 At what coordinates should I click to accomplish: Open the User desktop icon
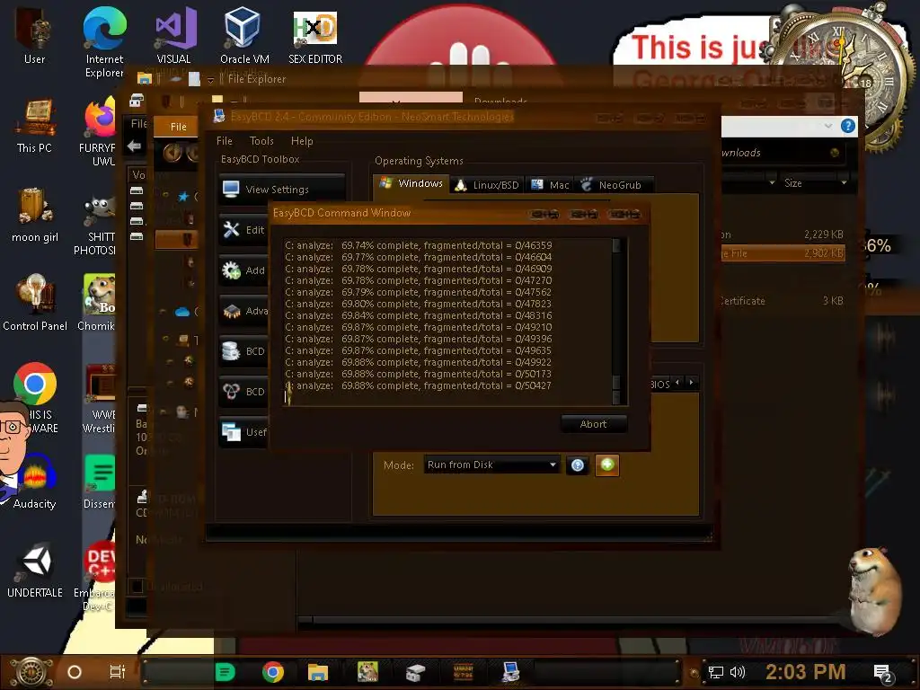click(35, 36)
